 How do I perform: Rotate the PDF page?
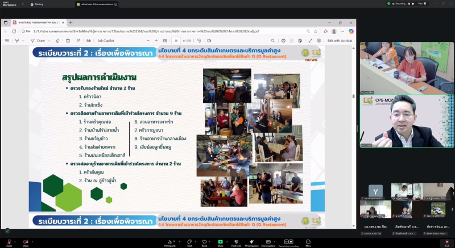tap(198, 41)
